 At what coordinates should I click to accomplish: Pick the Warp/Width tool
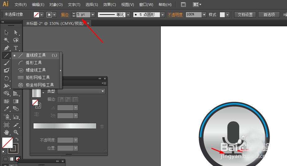[7, 86]
